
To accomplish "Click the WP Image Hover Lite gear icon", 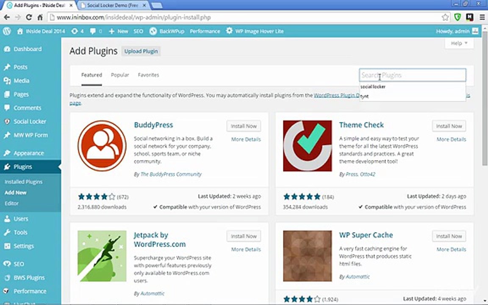I will coord(229,31).
